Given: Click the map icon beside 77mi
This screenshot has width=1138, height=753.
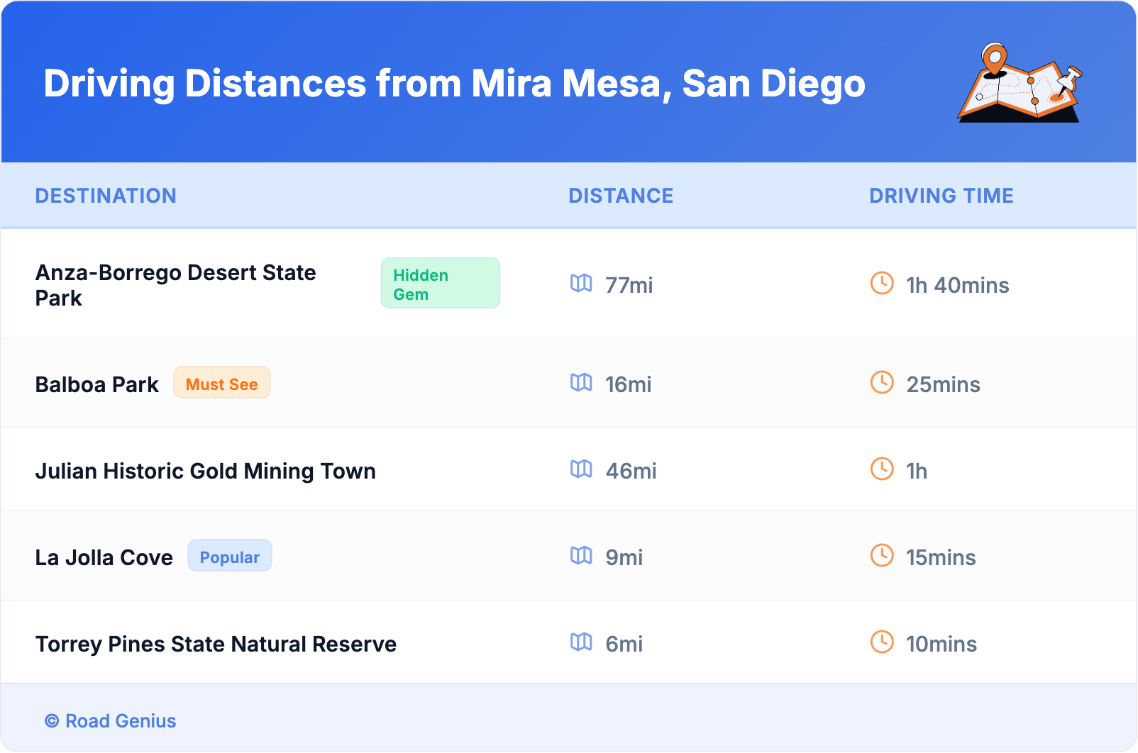Looking at the screenshot, I should 581,284.
